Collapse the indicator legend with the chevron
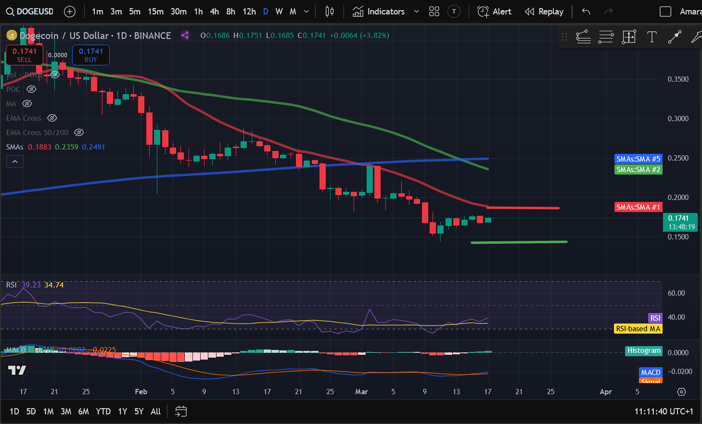Viewport: 702px width, 424px height. 15,162
